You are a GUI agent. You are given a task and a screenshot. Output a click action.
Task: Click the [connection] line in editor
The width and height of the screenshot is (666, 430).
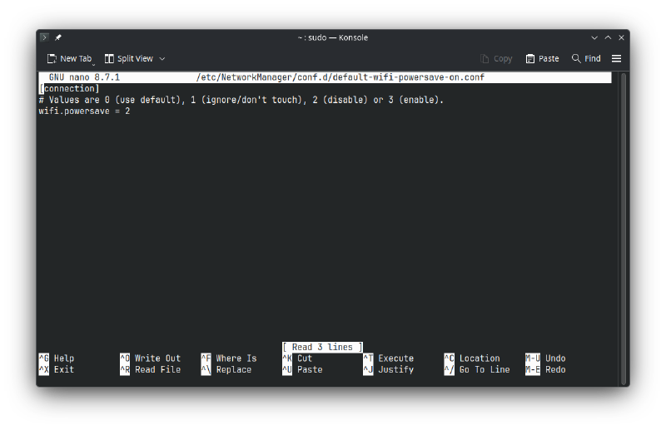coord(69,88)
